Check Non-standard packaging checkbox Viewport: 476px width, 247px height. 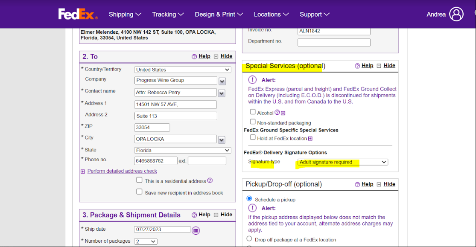[253, 122]
